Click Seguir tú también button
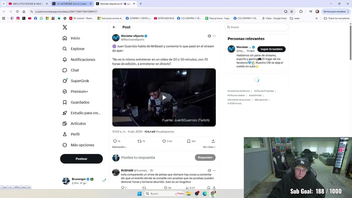The image size is (352, 198). (x=271, y=49)
